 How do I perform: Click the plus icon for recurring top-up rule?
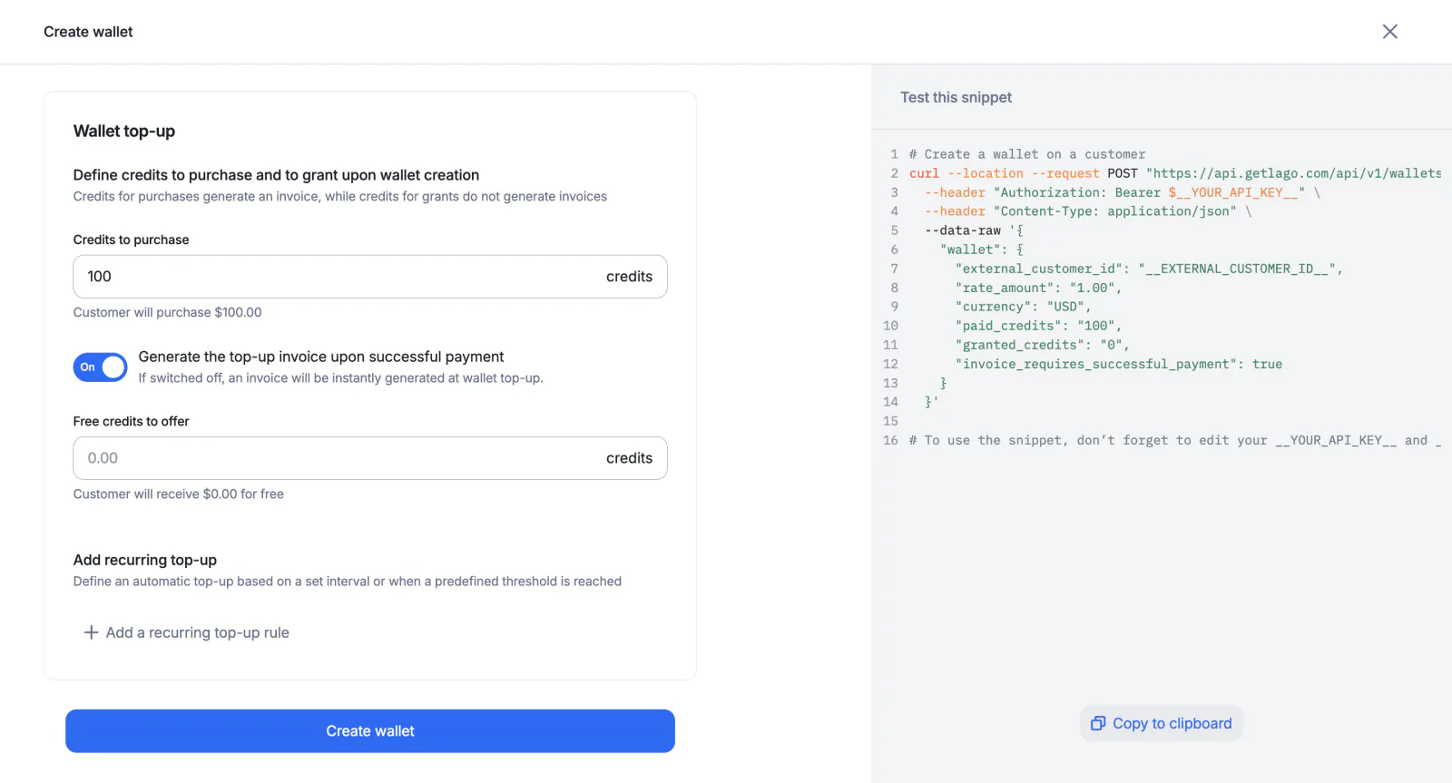[x=91, y=632]
